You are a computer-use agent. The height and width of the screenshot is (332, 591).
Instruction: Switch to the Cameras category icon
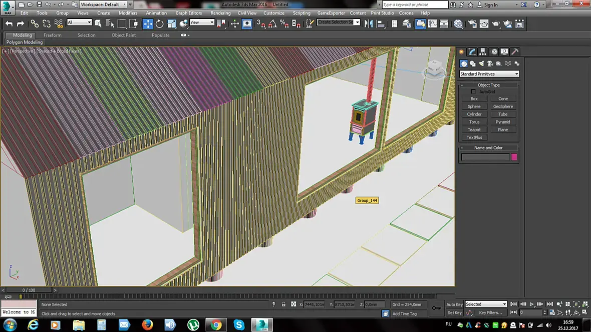[490, 63]
